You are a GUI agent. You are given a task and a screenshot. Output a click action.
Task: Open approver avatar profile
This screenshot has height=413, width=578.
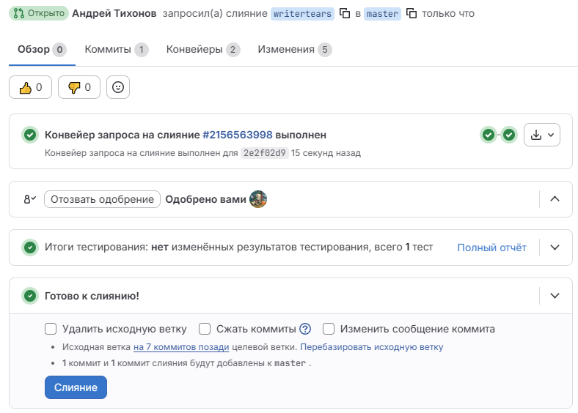[258, 199]
